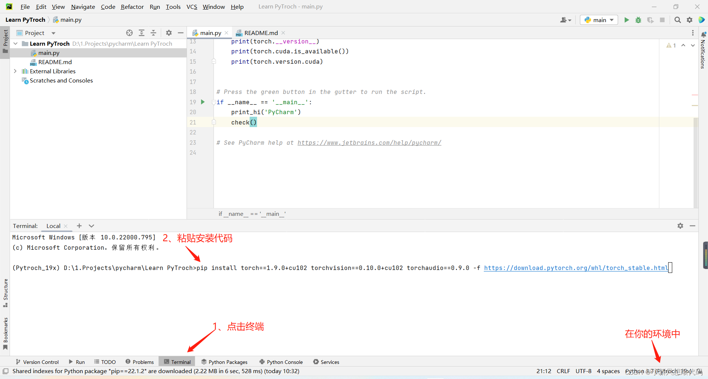Start debugging with the bug icon
The image size is (708, 379).
pyautogui.click(x=638, y=20)
